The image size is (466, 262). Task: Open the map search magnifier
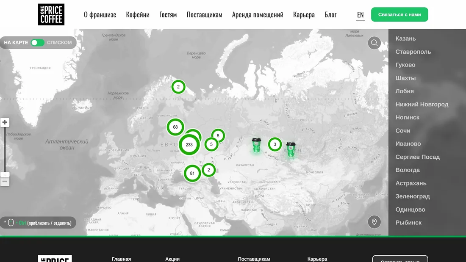(374, 42)
